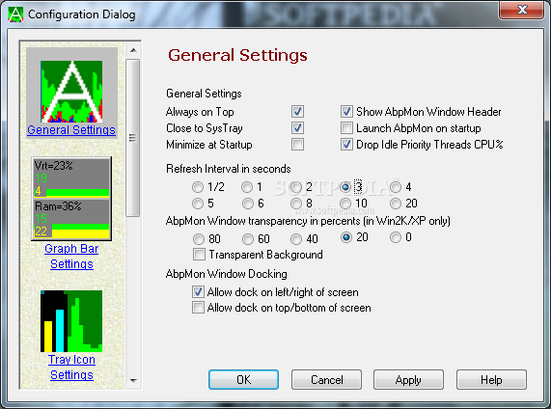
Task: Set window transparency to 40 percent
Action: 296,239
